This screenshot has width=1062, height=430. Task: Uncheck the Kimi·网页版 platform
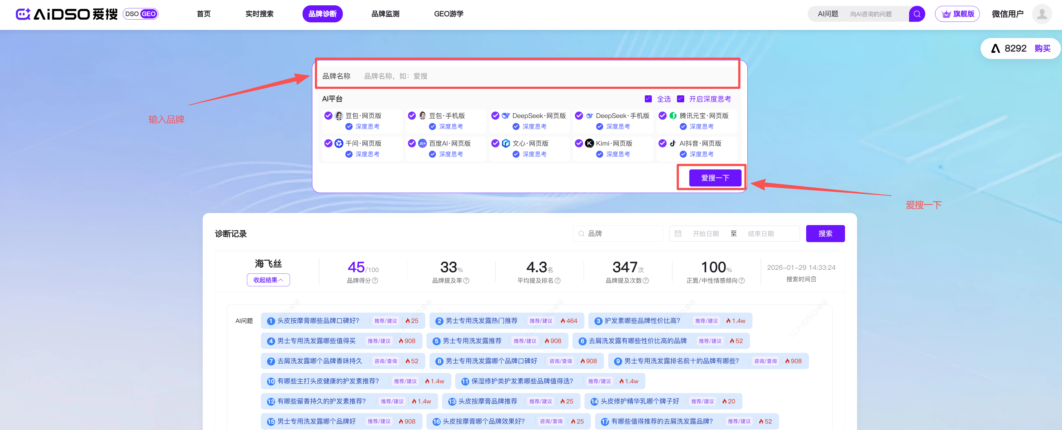(579, 143)
